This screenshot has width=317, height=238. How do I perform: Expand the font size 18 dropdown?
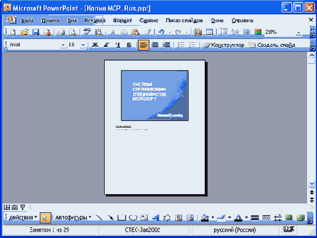pos(83,45)
